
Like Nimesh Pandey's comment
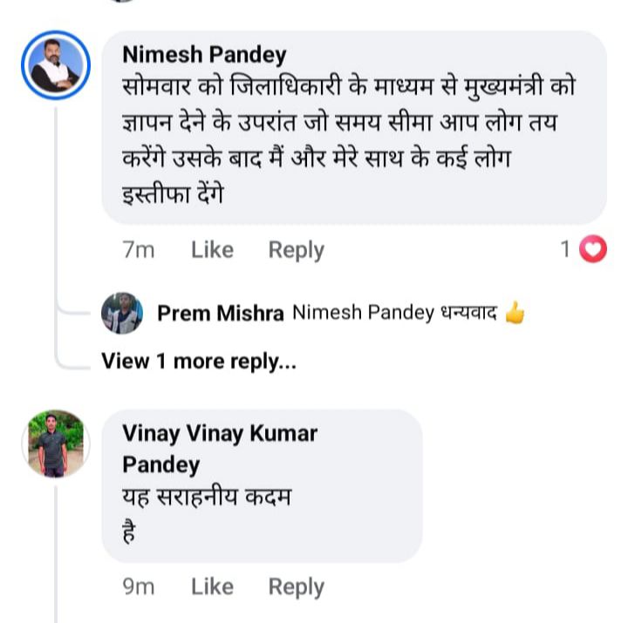pyautogui.click(x=212, y=250)
